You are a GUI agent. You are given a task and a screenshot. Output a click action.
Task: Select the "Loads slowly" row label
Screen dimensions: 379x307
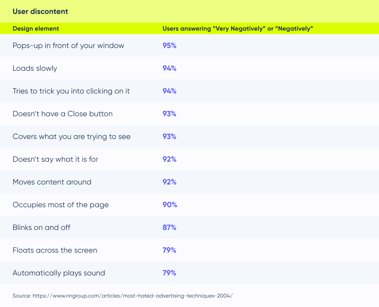pos(35,68)
